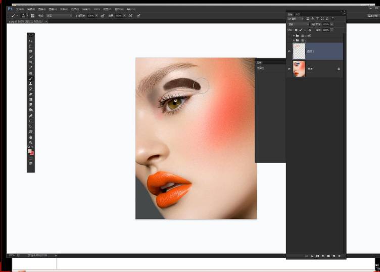Hide the transparent Layer 1 visibility eye
The width and height of the screenshot is (380, 272).
click(x=290, y=51)
